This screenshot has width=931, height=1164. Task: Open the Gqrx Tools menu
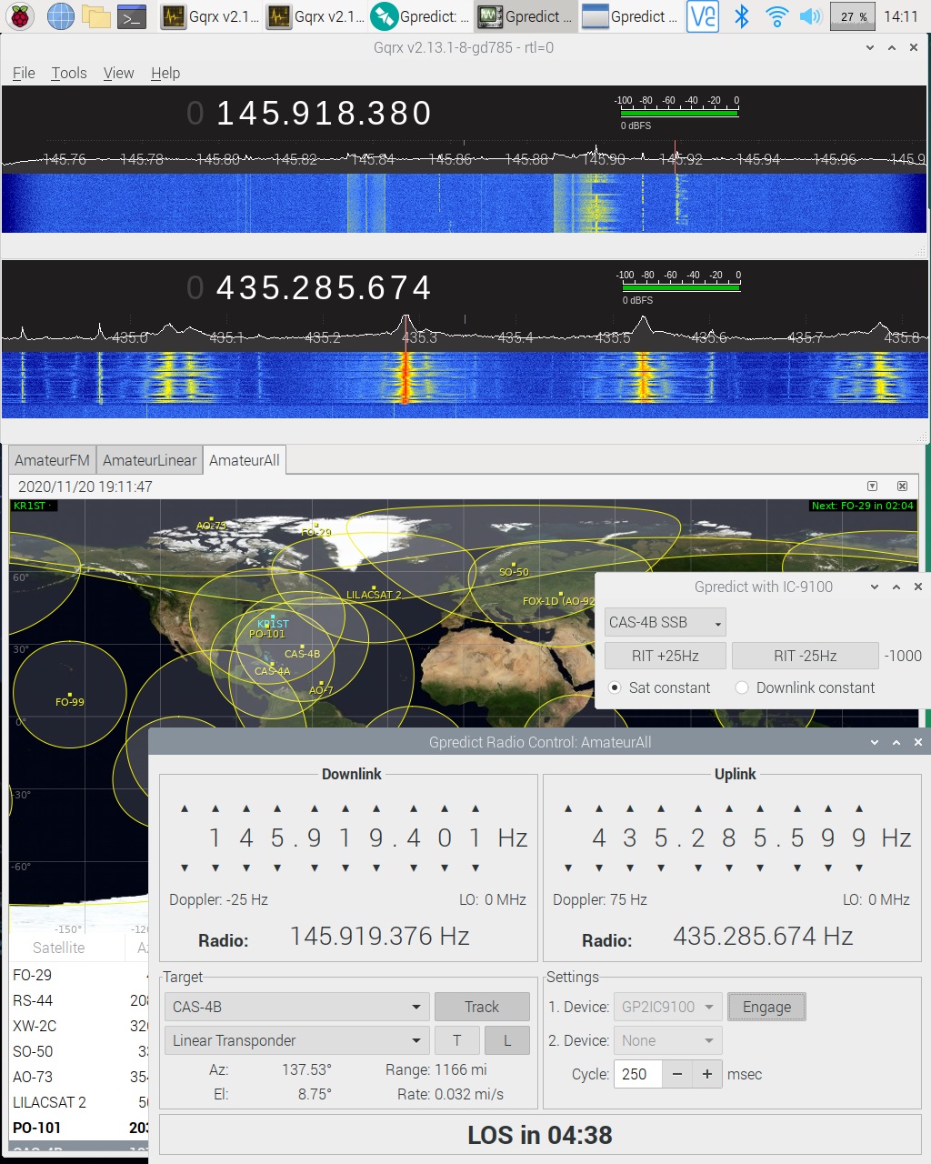click(69, 73)
